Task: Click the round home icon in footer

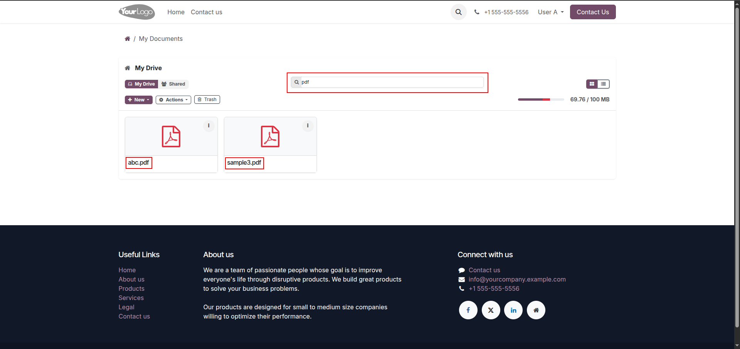Action: [536, 310]
